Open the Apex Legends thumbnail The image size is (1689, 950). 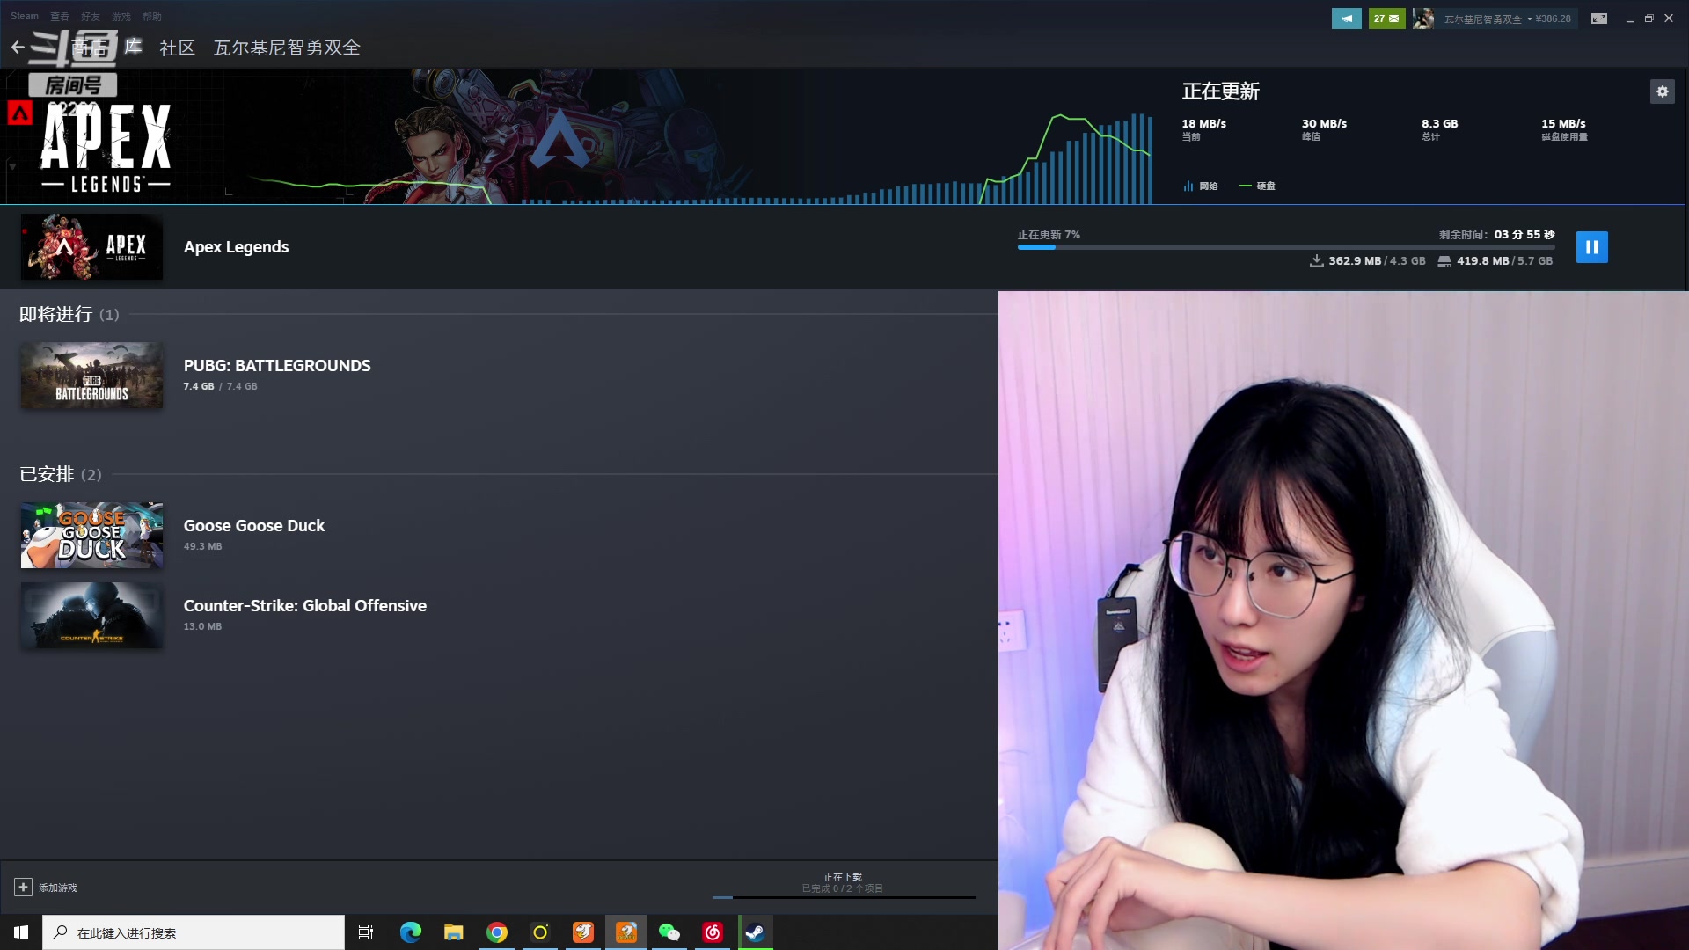[x=91, y=247]
